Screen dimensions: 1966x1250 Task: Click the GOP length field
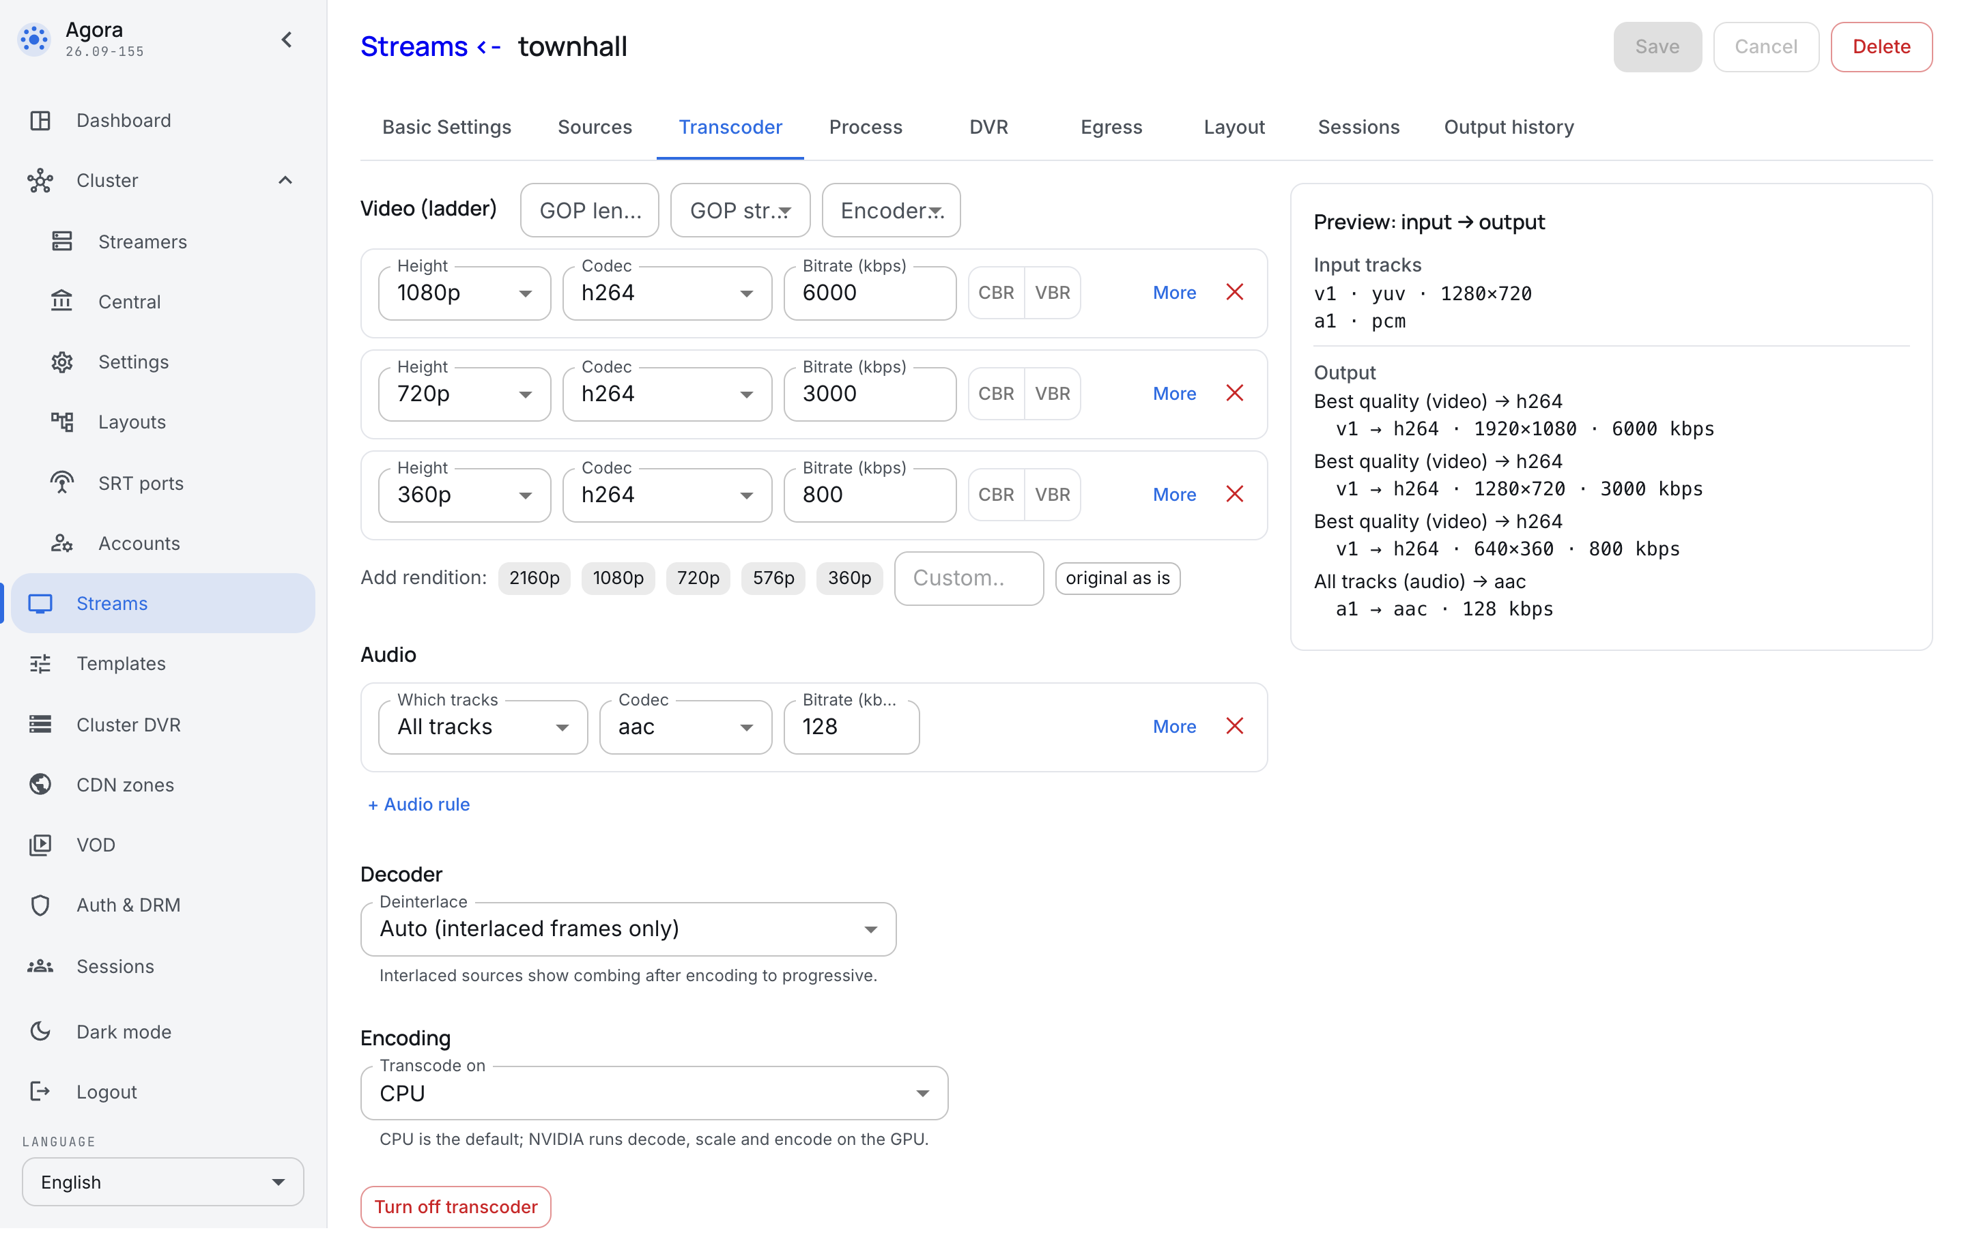[x=590, y=211]
